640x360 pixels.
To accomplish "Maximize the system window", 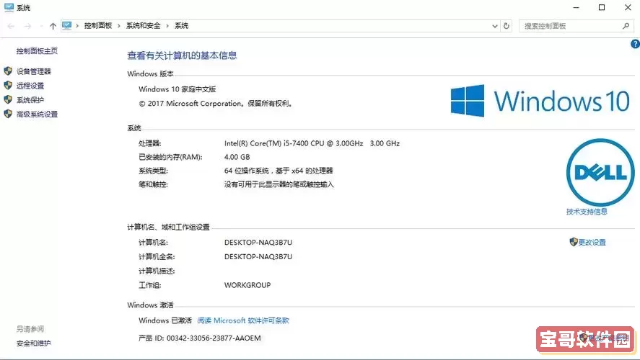I will 602,7.
